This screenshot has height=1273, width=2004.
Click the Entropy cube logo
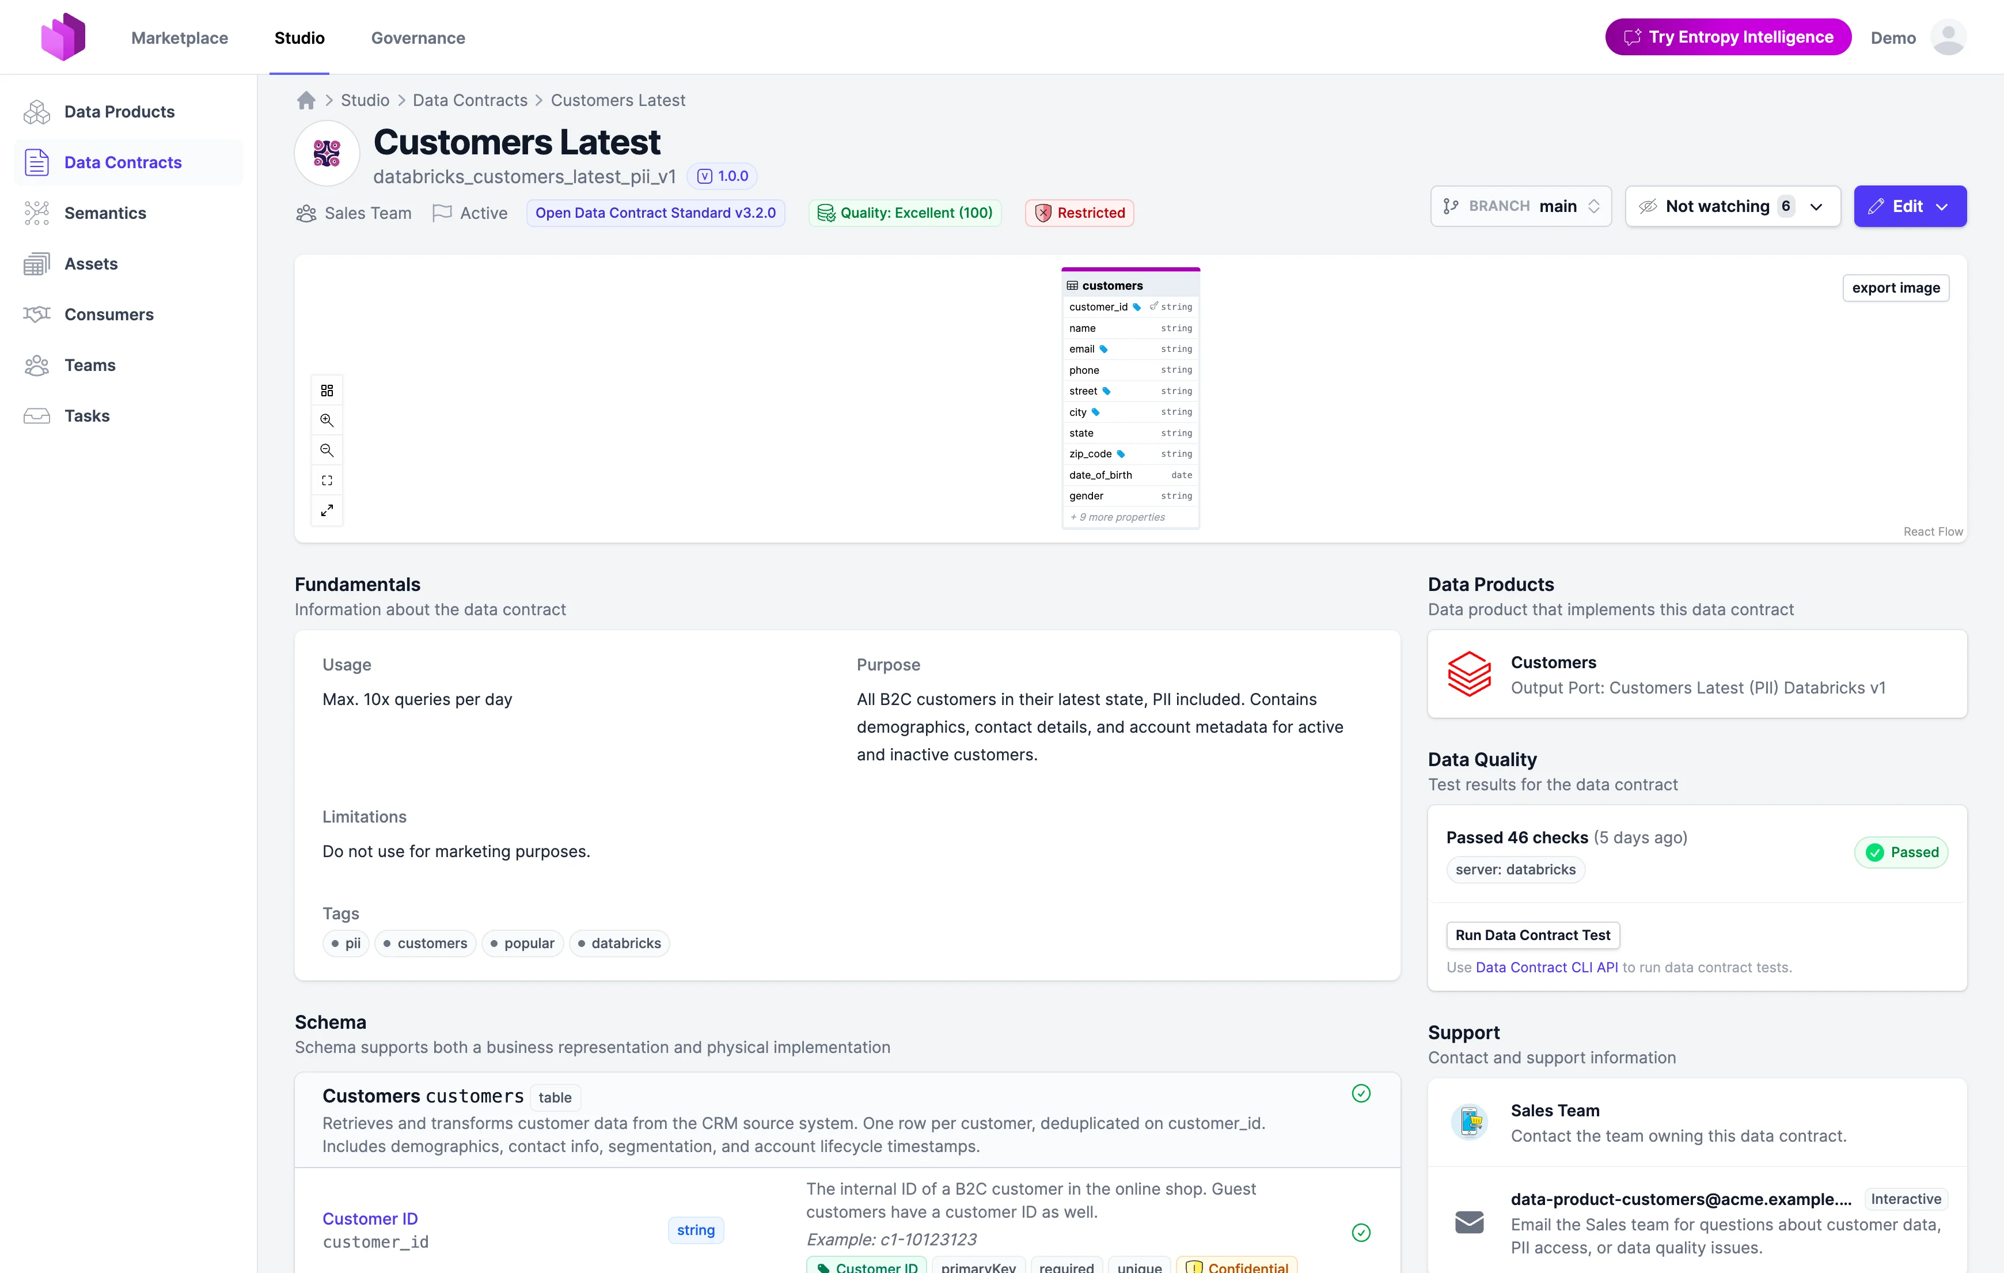(63, 37)
